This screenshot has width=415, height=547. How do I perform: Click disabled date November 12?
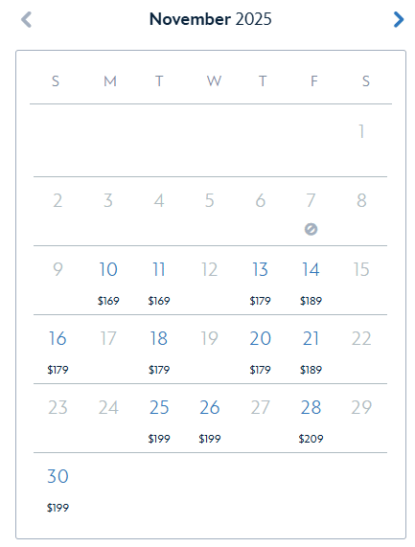210,269
